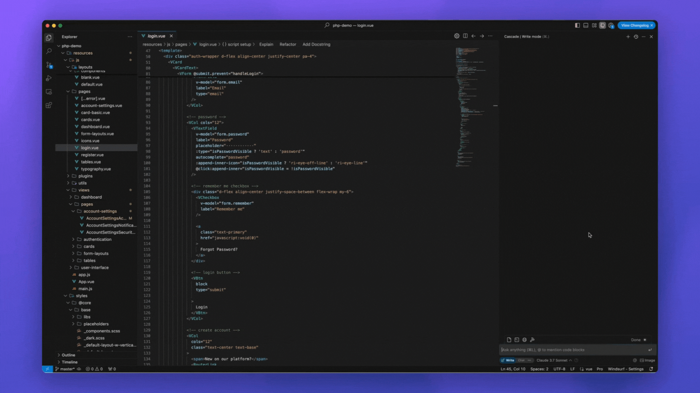Close the login.vue editor tab
Screen dimensions: 700x393
tap(171, 36)
